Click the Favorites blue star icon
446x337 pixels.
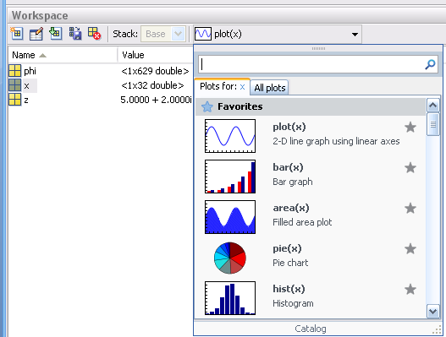click(x=207, y=106)
